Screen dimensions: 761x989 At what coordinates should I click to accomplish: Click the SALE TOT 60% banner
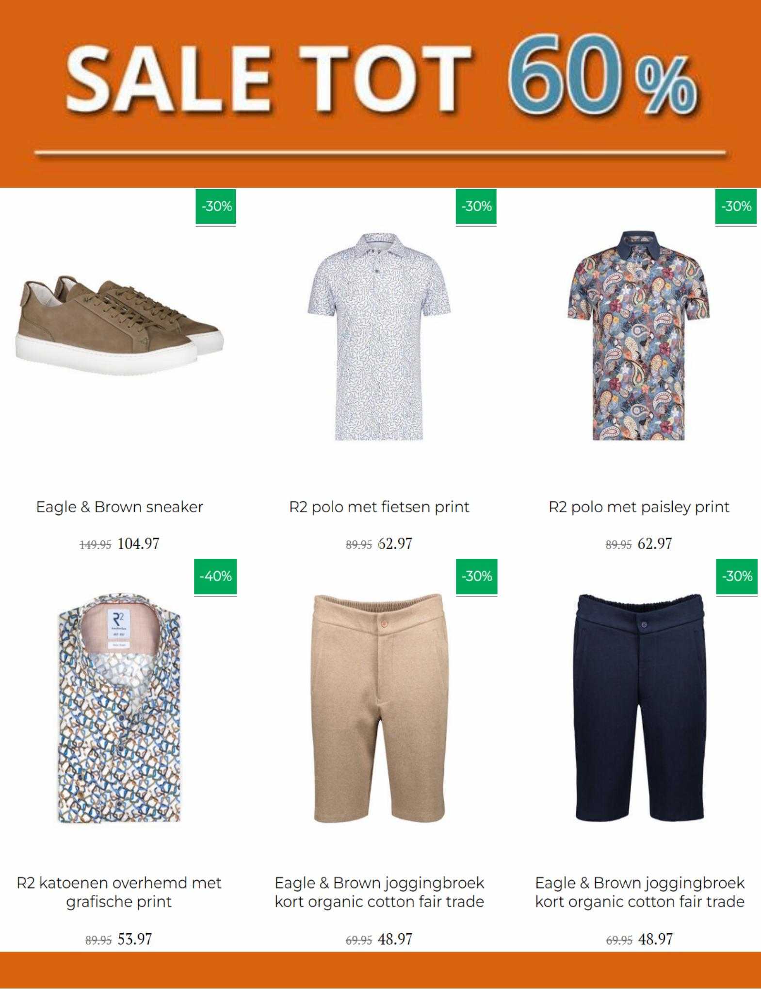coord(380,94)
